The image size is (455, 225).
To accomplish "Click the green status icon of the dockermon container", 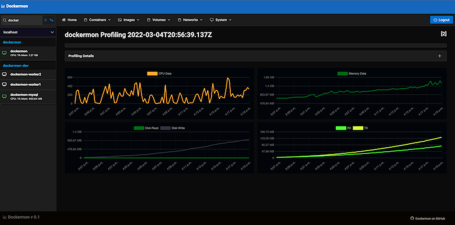I will pyautogui.click(x=5, y=53).
